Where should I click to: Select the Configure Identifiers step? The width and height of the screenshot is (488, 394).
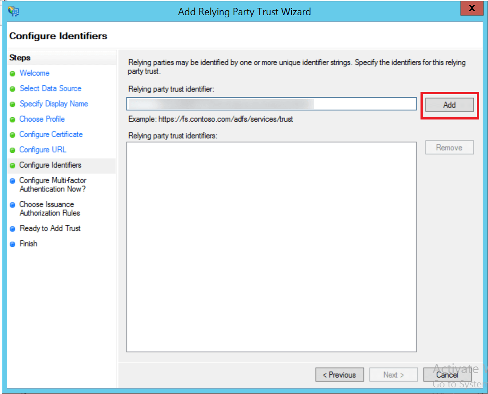pos(51,165)
